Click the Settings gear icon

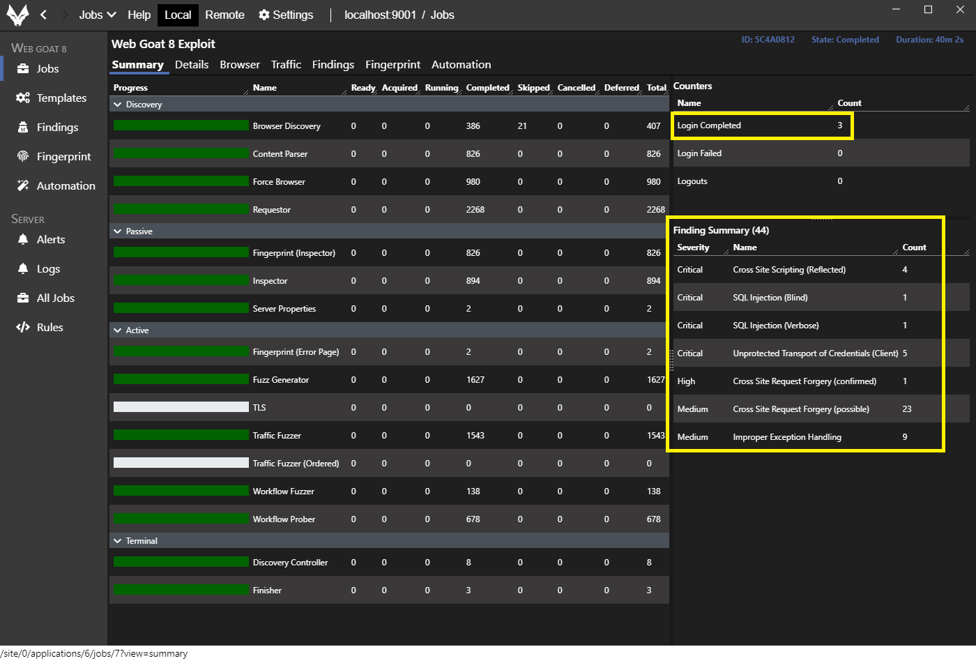(264, 15)
